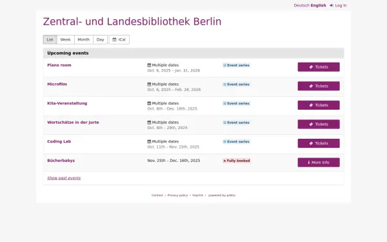Screen dimensions: 387x242
Task: Open the Microfilm event link
Action: click(x=57, y=84)
